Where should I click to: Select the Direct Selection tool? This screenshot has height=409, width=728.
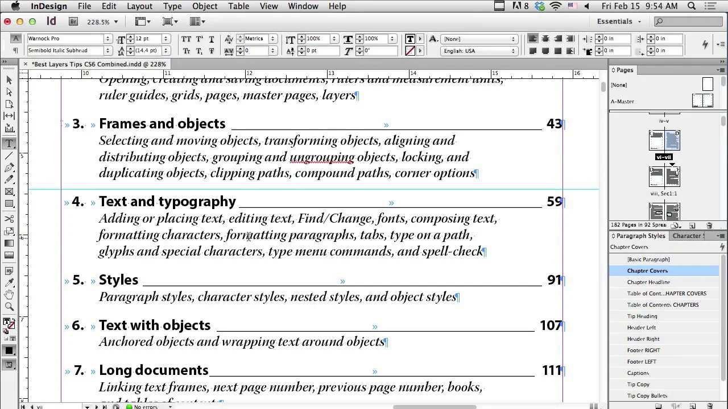[9, 91]
